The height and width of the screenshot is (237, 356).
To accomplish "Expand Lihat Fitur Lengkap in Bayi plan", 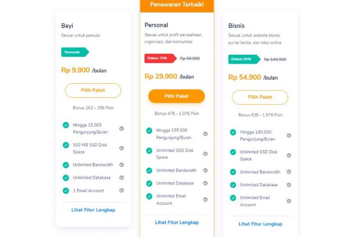I will pos(93,210).
